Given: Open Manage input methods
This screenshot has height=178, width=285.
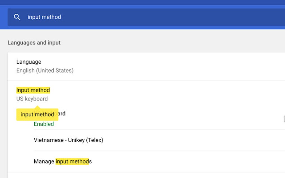Looking at the screenshot, I should coord(63,161).
